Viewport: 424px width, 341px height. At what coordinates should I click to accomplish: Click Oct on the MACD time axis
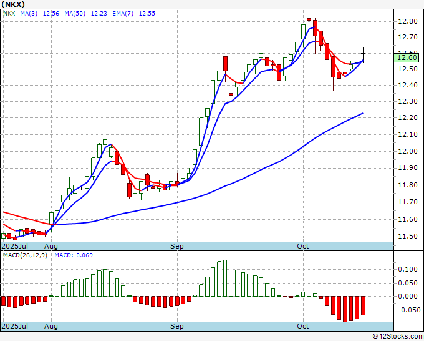point(303,326)
